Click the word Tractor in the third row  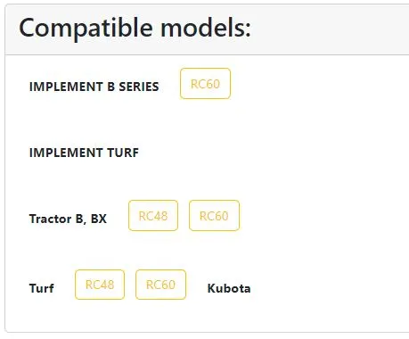point(50,219)
